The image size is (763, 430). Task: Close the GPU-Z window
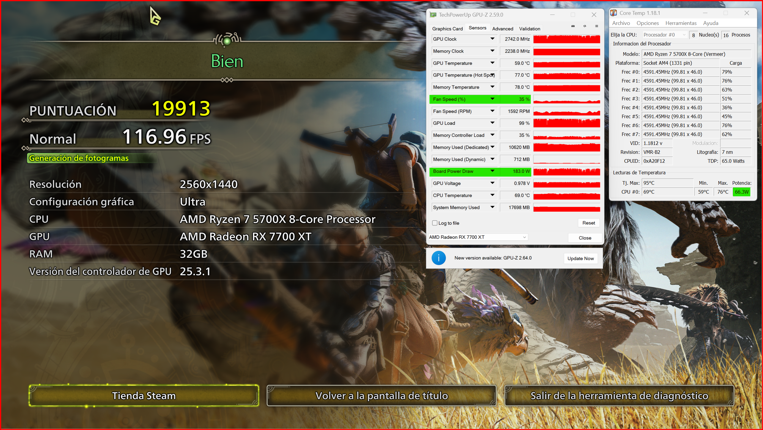[x=594, y=15]
